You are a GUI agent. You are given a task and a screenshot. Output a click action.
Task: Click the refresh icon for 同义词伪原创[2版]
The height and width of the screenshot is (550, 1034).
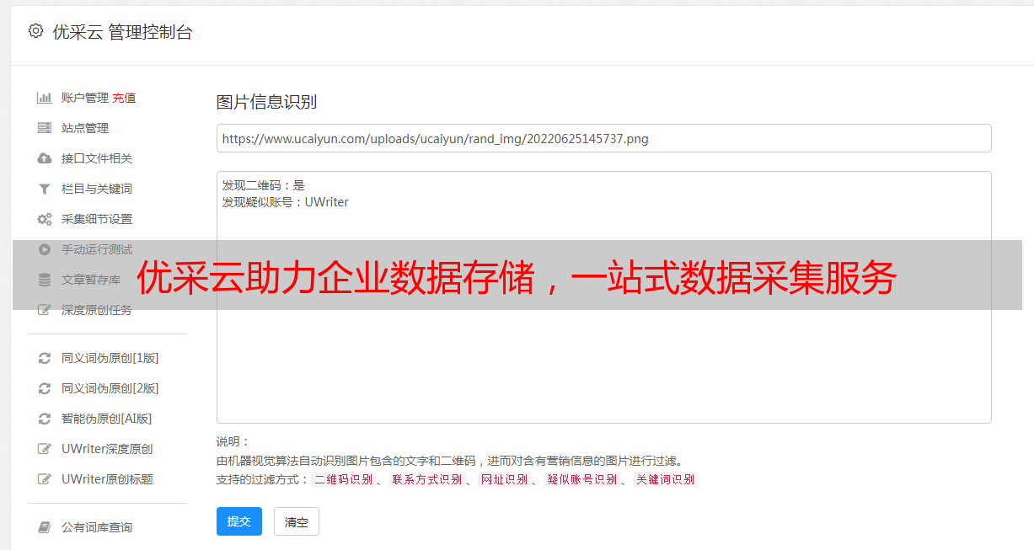[x=45, y=388]
